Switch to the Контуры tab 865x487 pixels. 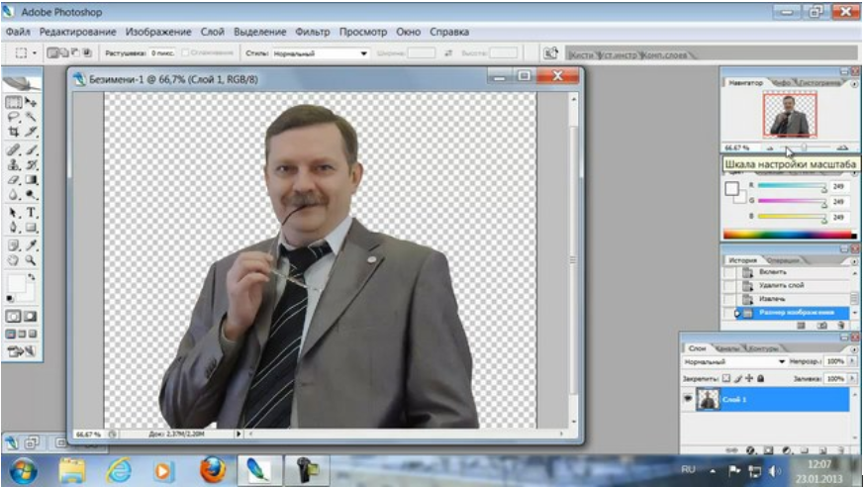tap(763, 348)
